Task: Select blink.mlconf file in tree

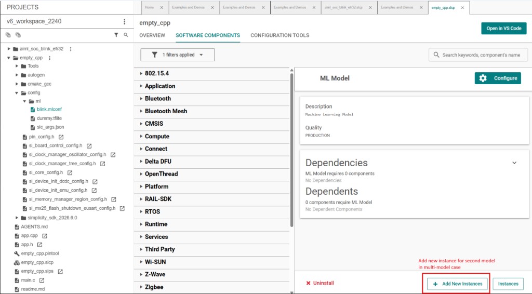Action: (49, 110)
